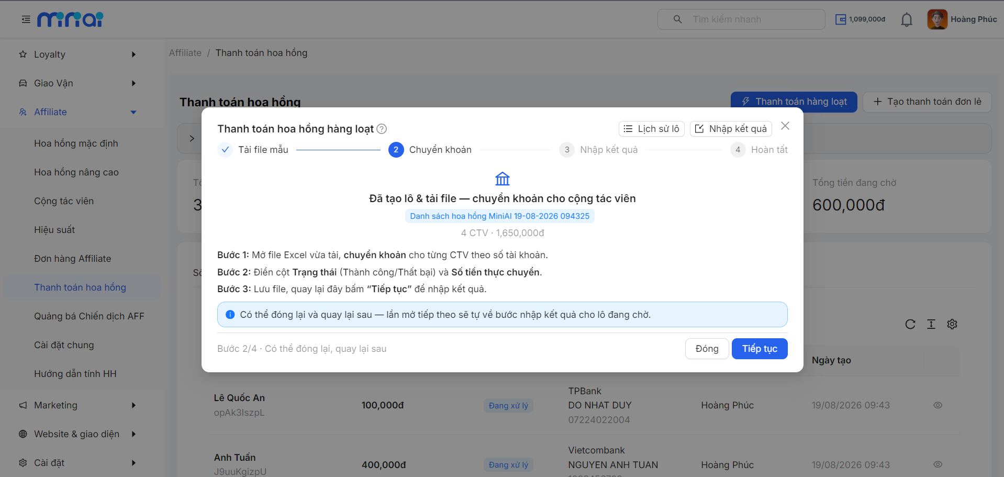
Task: Click the Loyalty star icon in sidebar
Action: tap(23, 54)
